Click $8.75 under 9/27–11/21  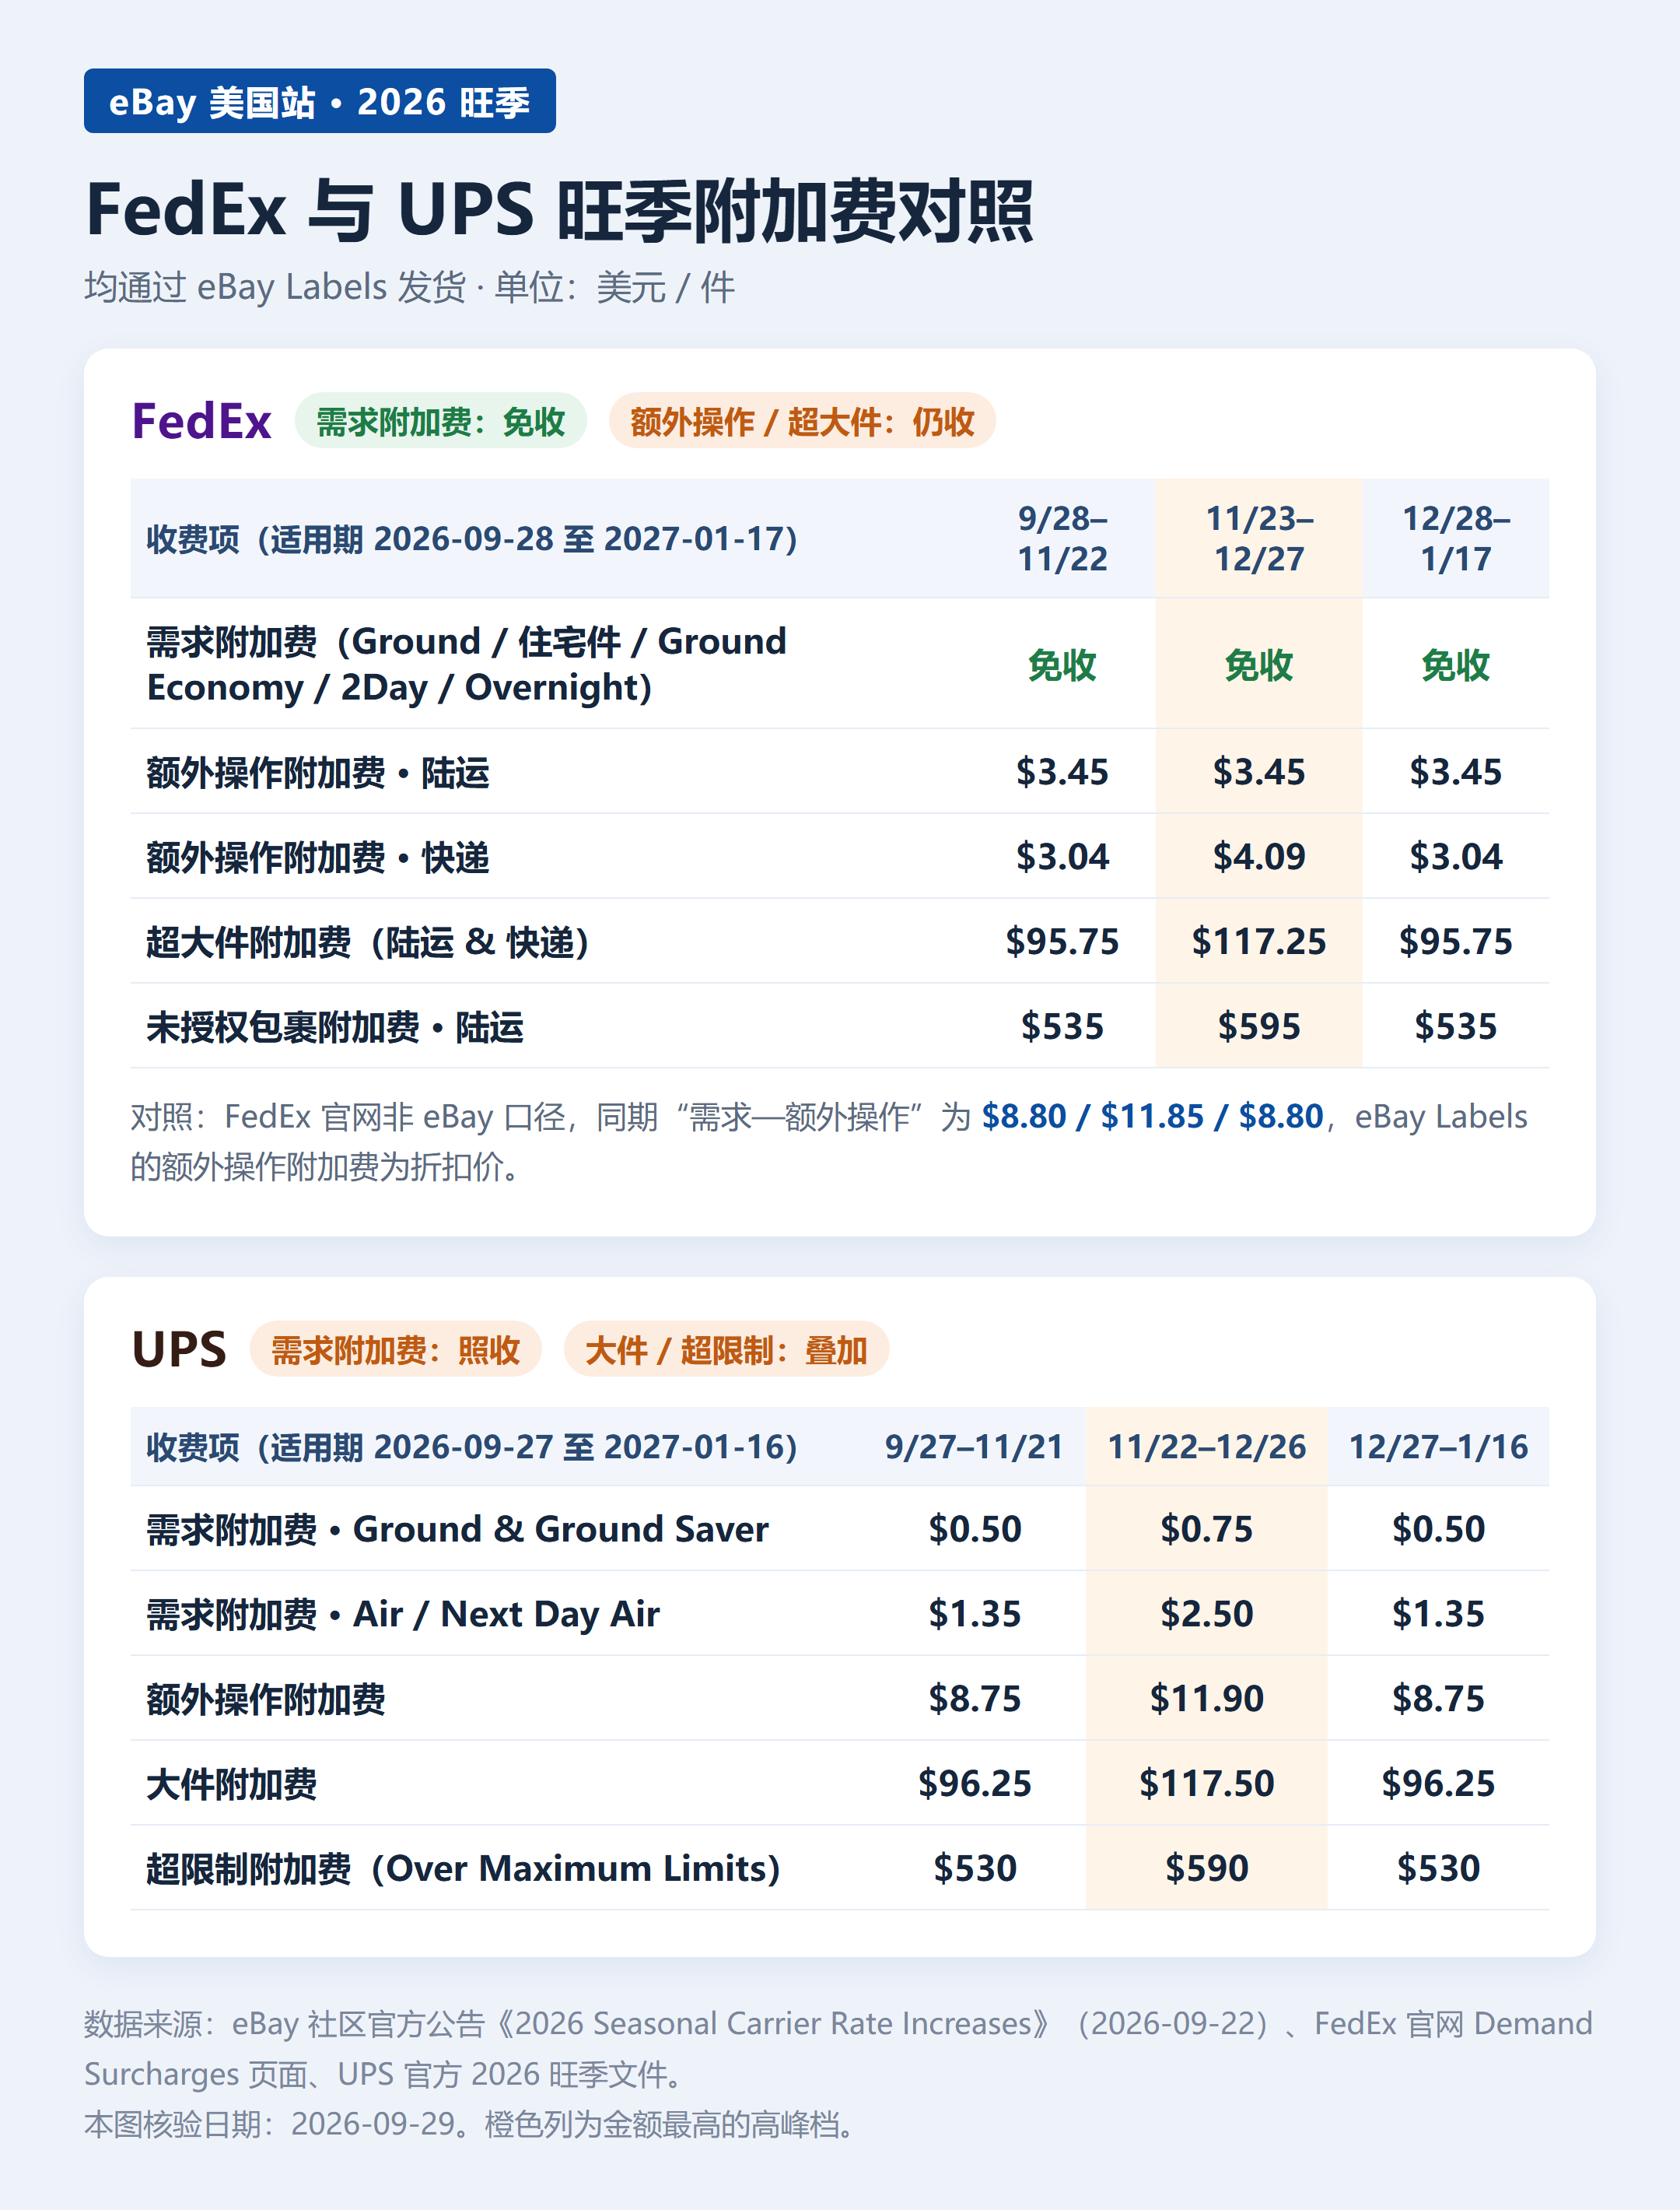pyautogui.click(x=974, y=1699)
